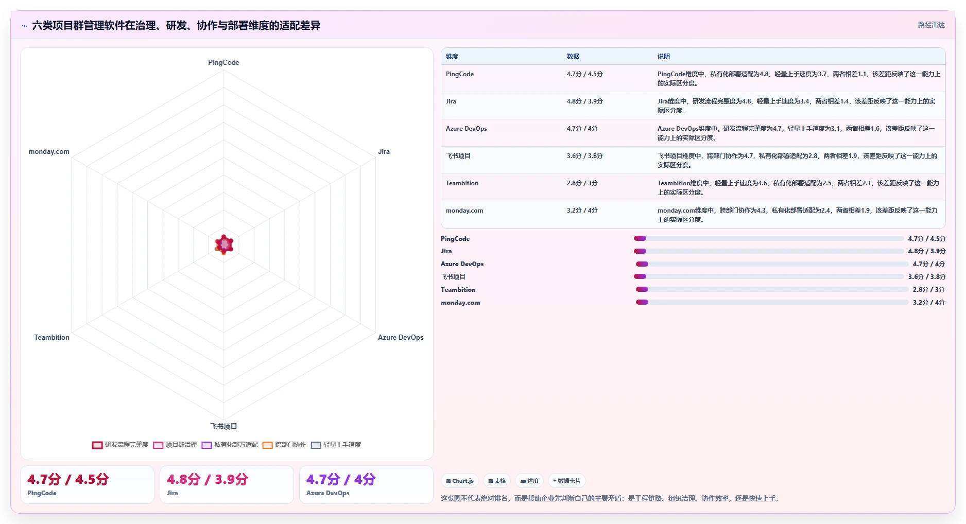
Task: Click the Chart.js tag
Action: tap(460, 481)
